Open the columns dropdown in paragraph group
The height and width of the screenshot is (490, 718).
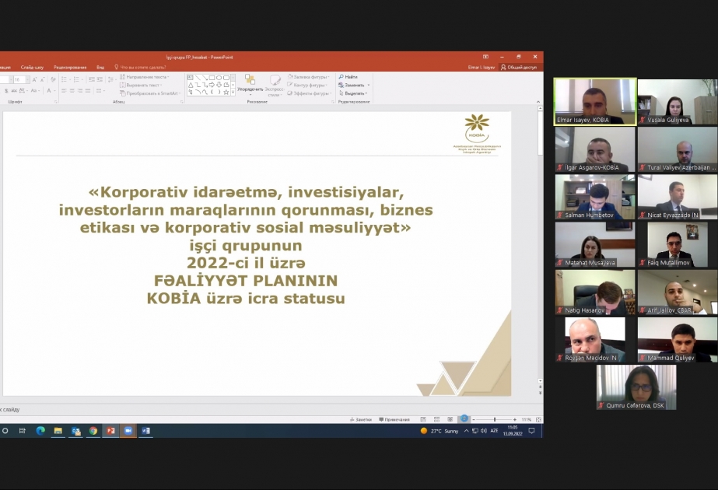click(x=100, y=91)
